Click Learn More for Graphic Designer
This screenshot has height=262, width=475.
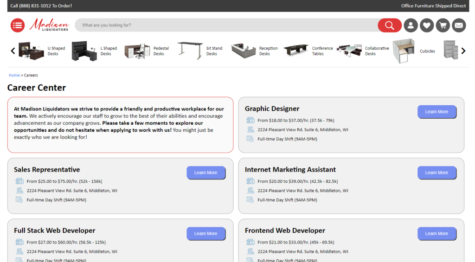click(x=436, y=112)
